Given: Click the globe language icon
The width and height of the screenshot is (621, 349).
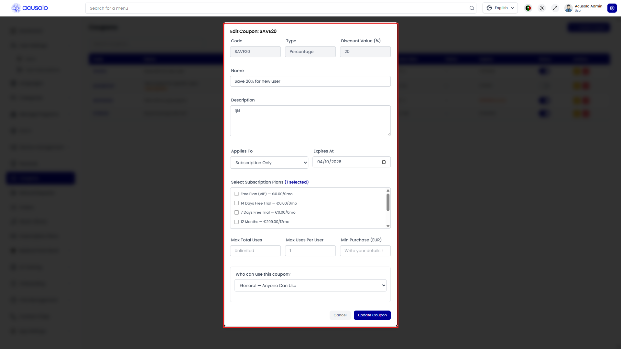Looking at the screenshot, I should point(489,8).
